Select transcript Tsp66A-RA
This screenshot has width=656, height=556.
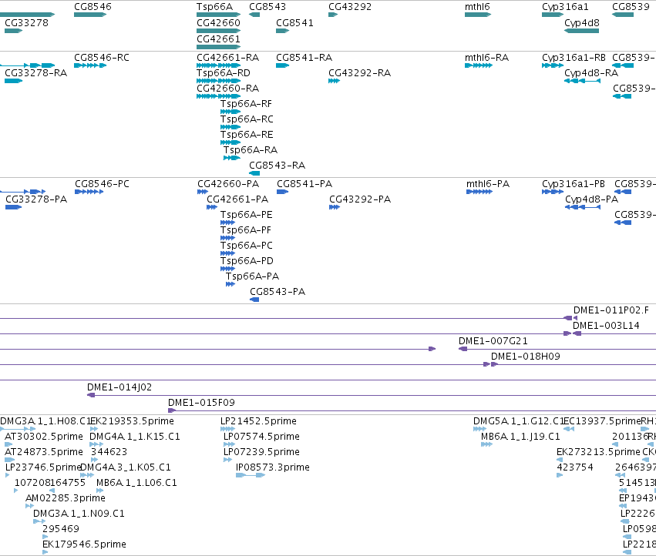click(232, 158)
